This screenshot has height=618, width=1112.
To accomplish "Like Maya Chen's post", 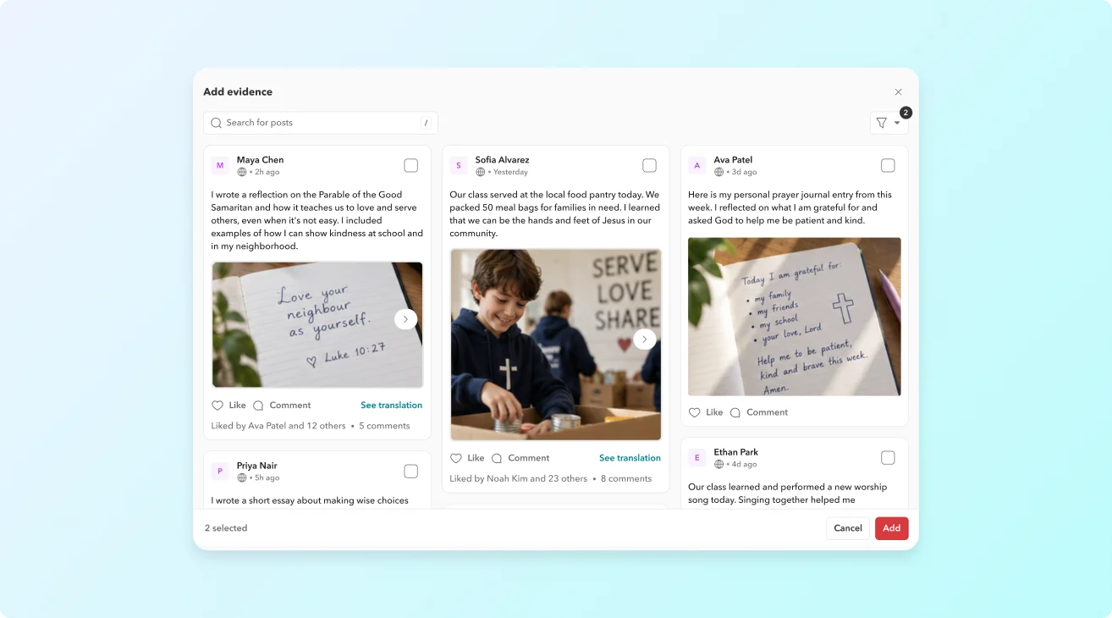I will (x=228, y=406).
